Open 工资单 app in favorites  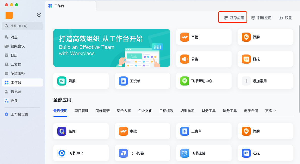point(142,81)
